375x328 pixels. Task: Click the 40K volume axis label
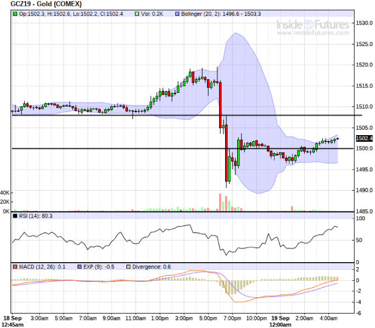point(5,193)
